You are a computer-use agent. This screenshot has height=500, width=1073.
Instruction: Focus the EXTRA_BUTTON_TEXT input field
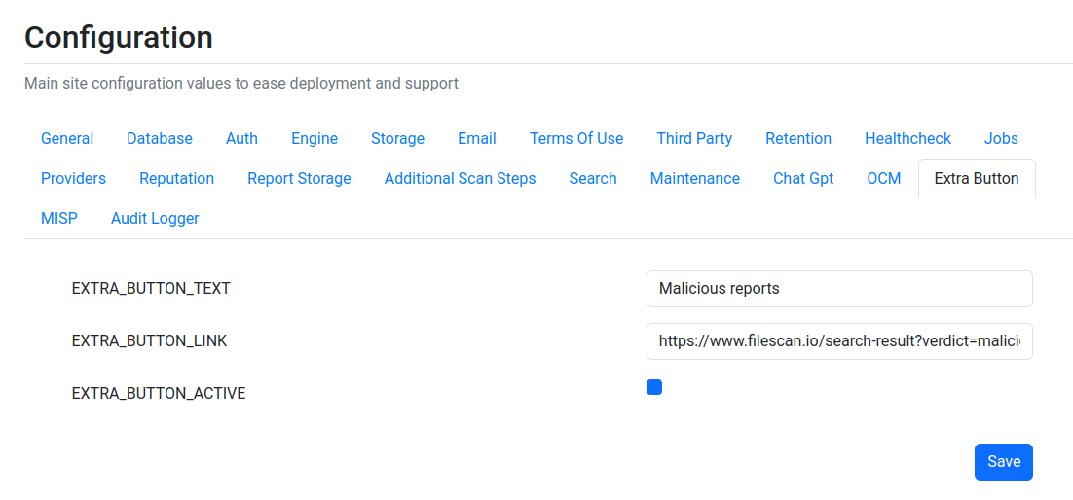(839, 289)
